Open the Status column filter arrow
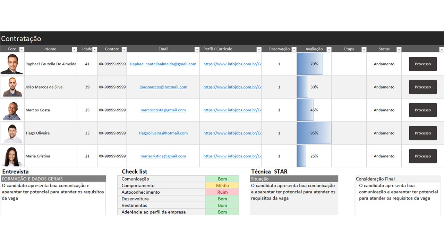This screenshot has width=444, height=249. pyautogui.click(x=399, y=49)
